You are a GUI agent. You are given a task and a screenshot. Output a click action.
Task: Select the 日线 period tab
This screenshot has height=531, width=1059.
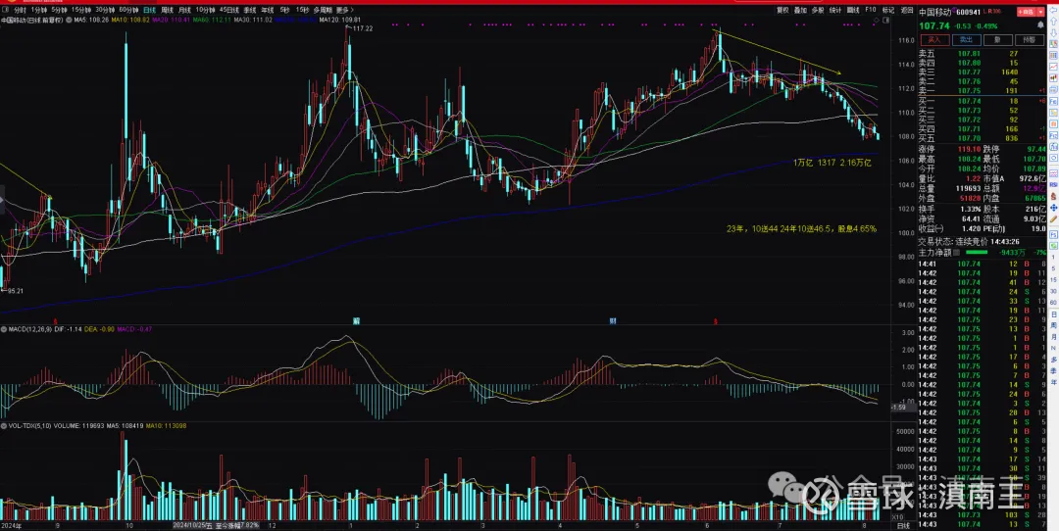(149, 10)
